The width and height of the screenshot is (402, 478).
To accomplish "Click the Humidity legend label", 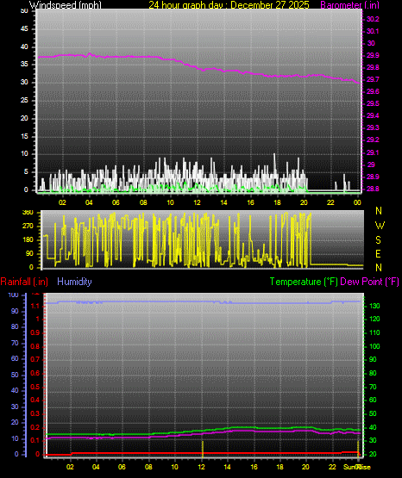I will tap(74, 282).
